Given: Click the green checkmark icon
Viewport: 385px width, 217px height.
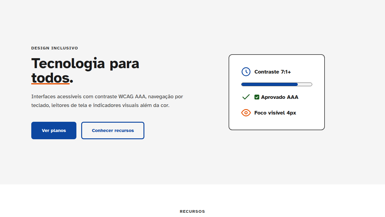Looking at the screenshot, I should (246, 97).
